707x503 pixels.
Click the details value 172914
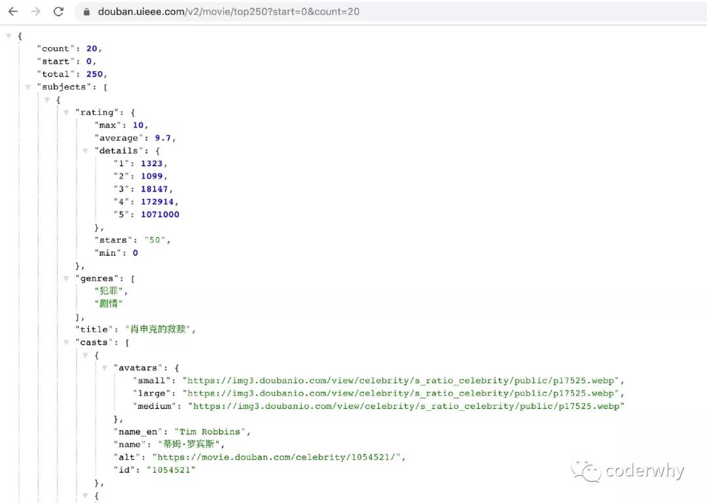click(x=157, y=201)
